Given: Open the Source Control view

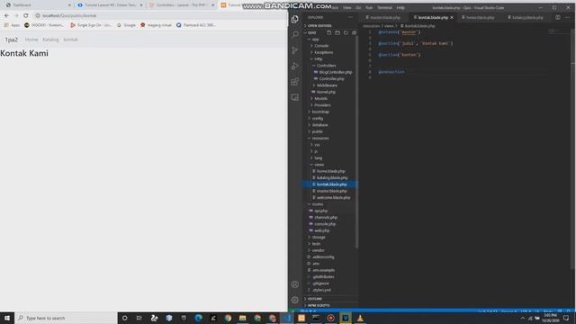Looking at the screenshot, I should (x=294, y=50).
